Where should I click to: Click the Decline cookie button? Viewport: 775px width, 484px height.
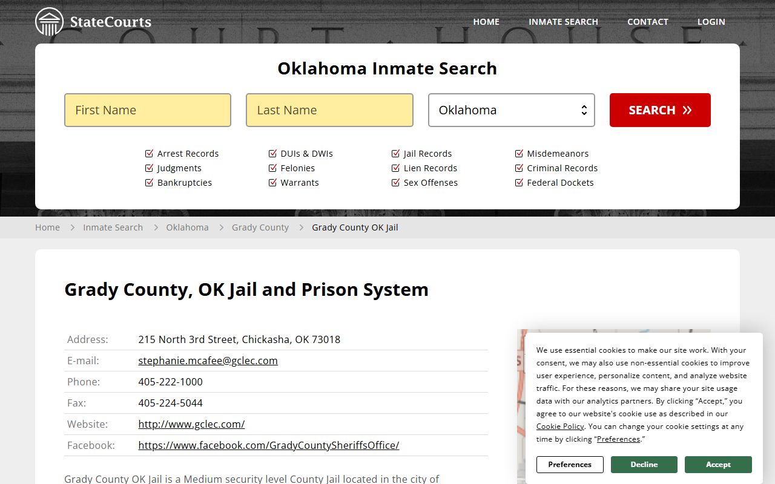[644, 465]
